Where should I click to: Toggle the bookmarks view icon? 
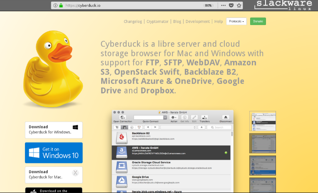coord(124,128)
